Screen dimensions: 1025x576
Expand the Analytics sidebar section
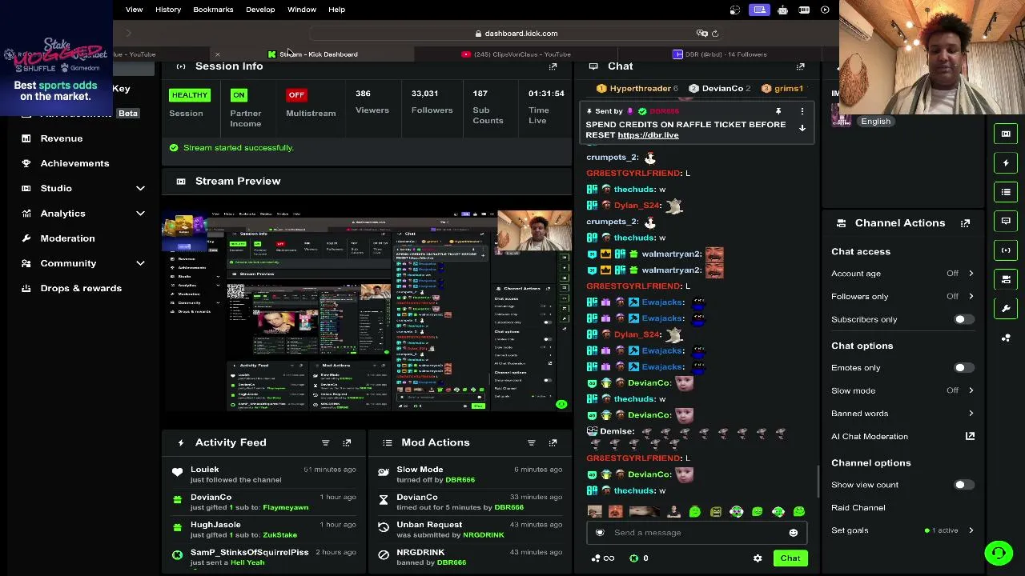(x=140, y=214)
